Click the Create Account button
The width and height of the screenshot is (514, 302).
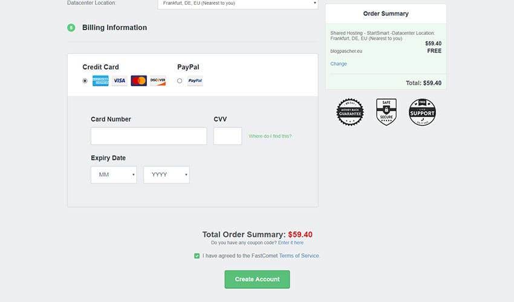pyautogui.click(x=257, y=279)
